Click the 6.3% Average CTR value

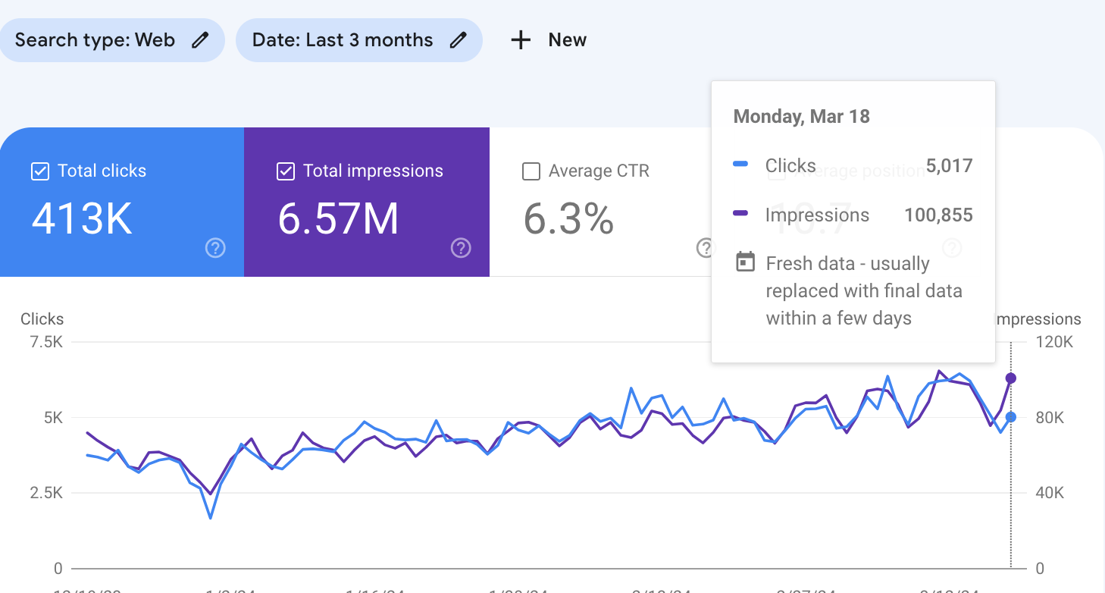coord(568,218)
